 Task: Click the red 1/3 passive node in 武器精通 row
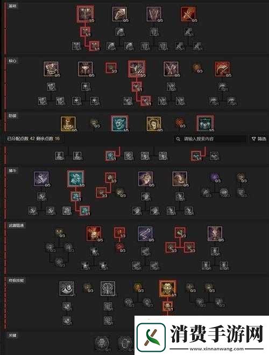coord(119,233)
